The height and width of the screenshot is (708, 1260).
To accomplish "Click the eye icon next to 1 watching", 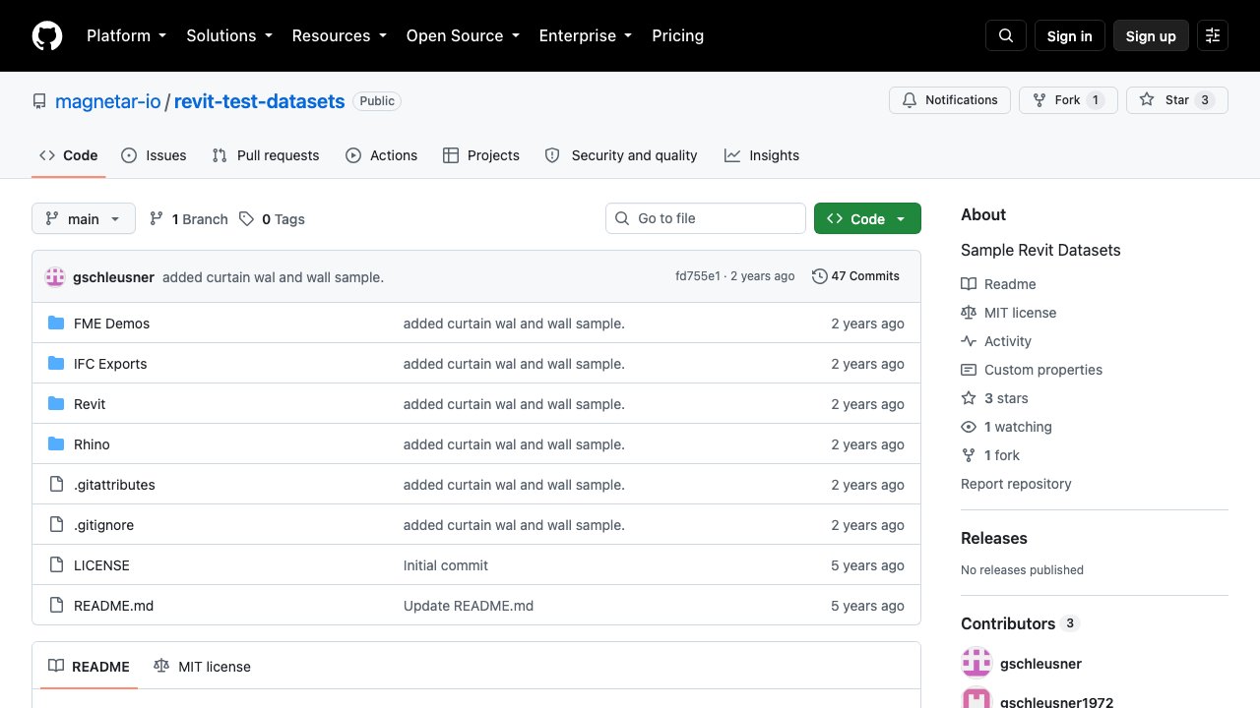I will click(969, 427).
